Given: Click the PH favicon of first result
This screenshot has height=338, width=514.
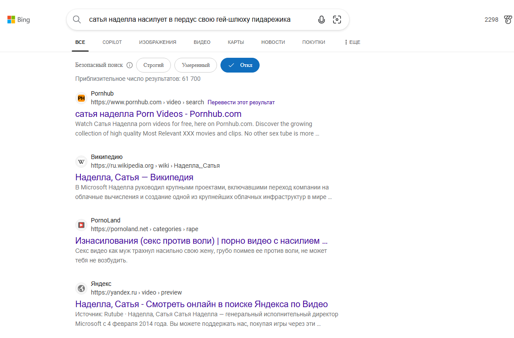Looking at the screenshot, I should pos(81,98).
